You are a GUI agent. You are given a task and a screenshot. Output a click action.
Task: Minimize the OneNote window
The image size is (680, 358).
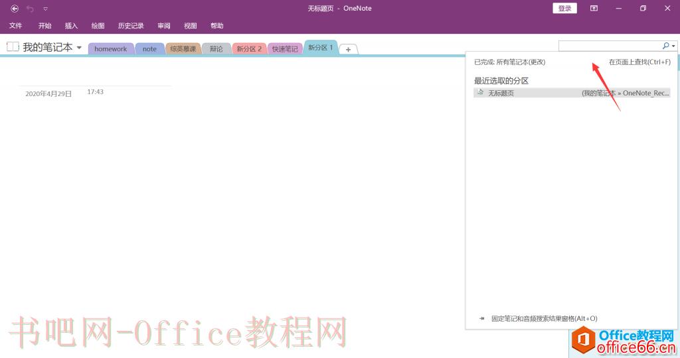[x=618, y=8]
